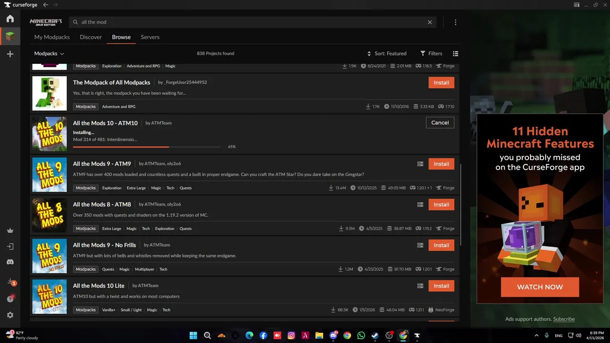
Task: Open the All the Mods 10 - ATM10 title
Action: (105, 123)
